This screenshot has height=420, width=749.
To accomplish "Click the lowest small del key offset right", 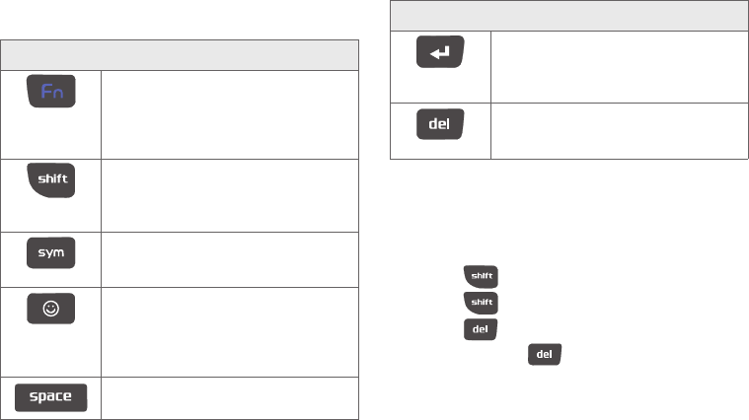I will 545,354.
